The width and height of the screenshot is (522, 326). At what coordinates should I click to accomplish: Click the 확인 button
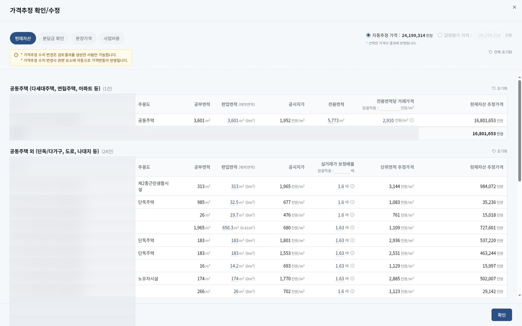pyautogui.click(x=502, y=315)
